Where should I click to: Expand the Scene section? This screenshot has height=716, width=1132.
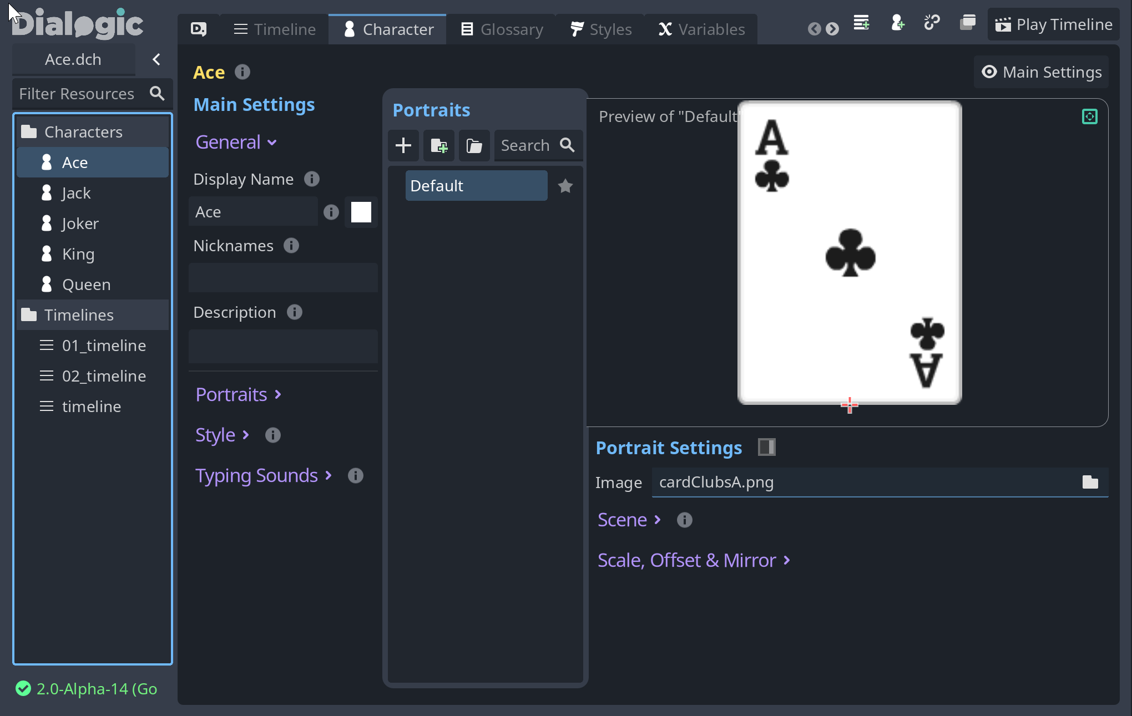pyautogui.click(x=630, y=520)
